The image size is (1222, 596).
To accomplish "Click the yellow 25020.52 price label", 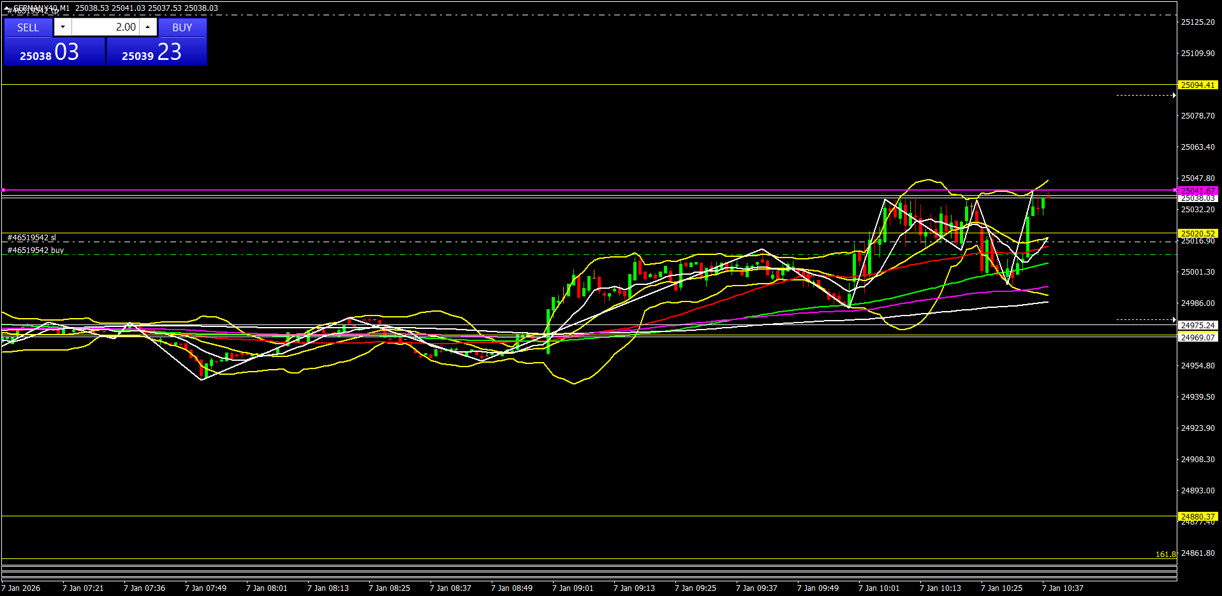I will point(1197,233).
